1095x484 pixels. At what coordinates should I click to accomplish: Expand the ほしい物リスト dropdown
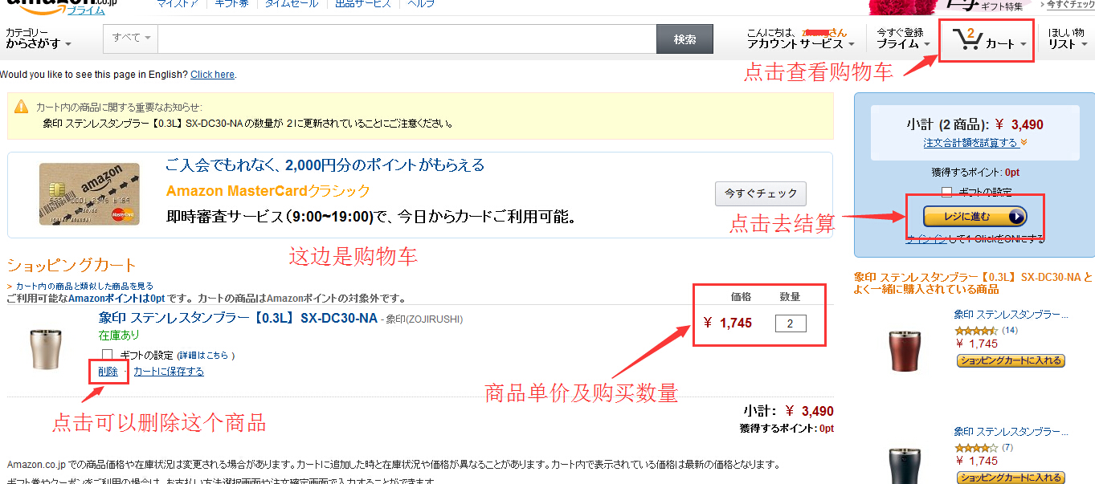1066,39
